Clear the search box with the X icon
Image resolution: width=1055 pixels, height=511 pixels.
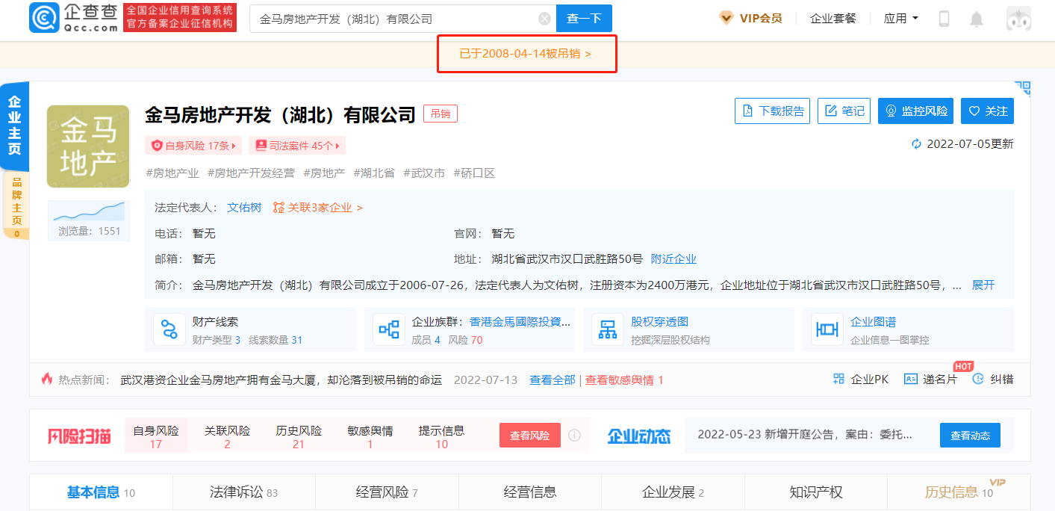(544, 19)
